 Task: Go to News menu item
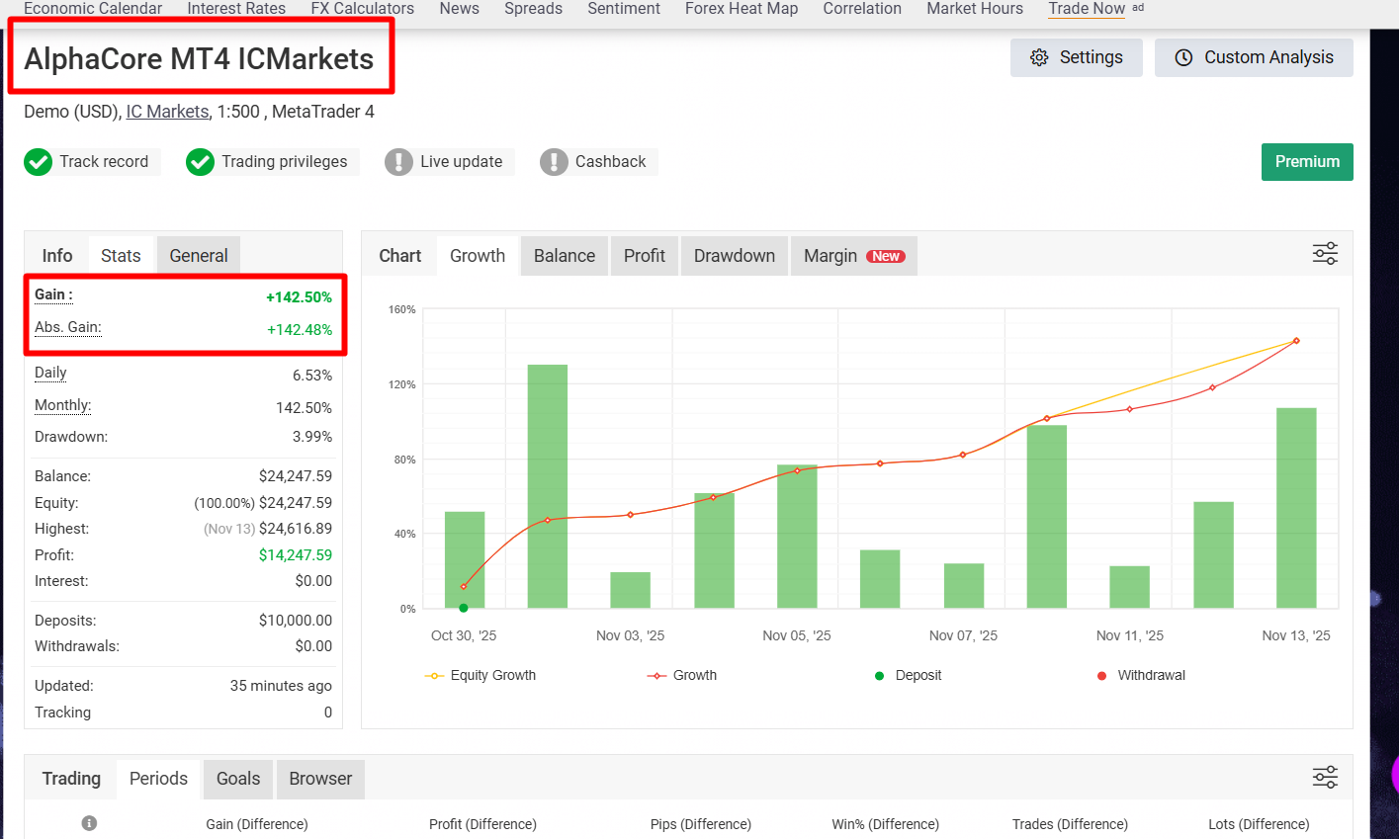(x=460, y=9)
